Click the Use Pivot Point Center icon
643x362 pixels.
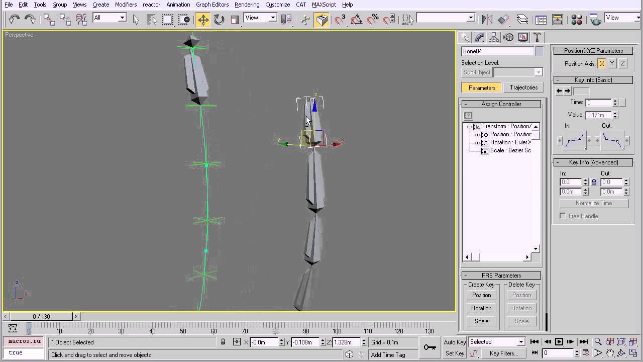pos(286,20)
